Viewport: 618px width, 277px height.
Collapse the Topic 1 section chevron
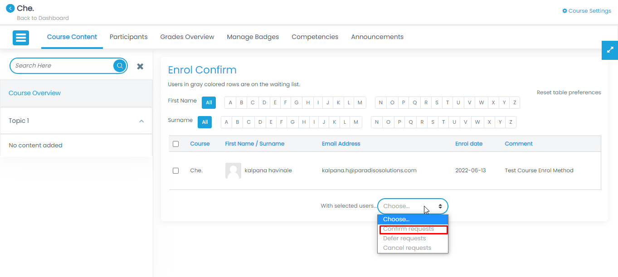click(x=141, y=121)
